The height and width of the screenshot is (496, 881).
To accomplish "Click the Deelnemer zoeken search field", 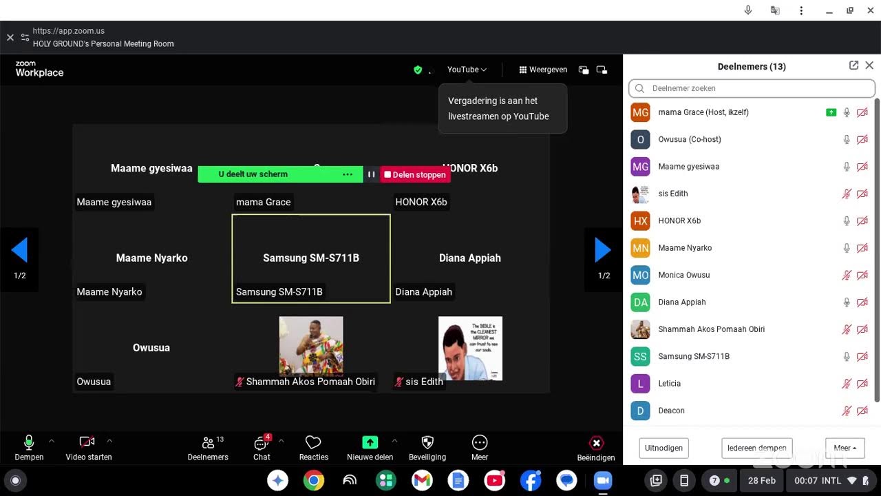I will pyautogui.click(x=752, y=88).
